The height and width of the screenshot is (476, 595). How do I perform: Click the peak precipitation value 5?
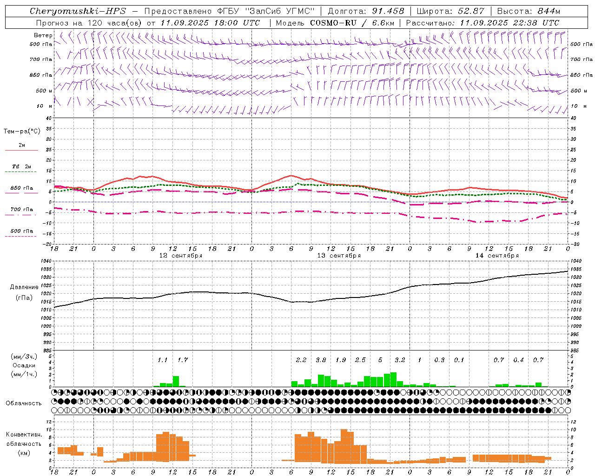[380, 360]
